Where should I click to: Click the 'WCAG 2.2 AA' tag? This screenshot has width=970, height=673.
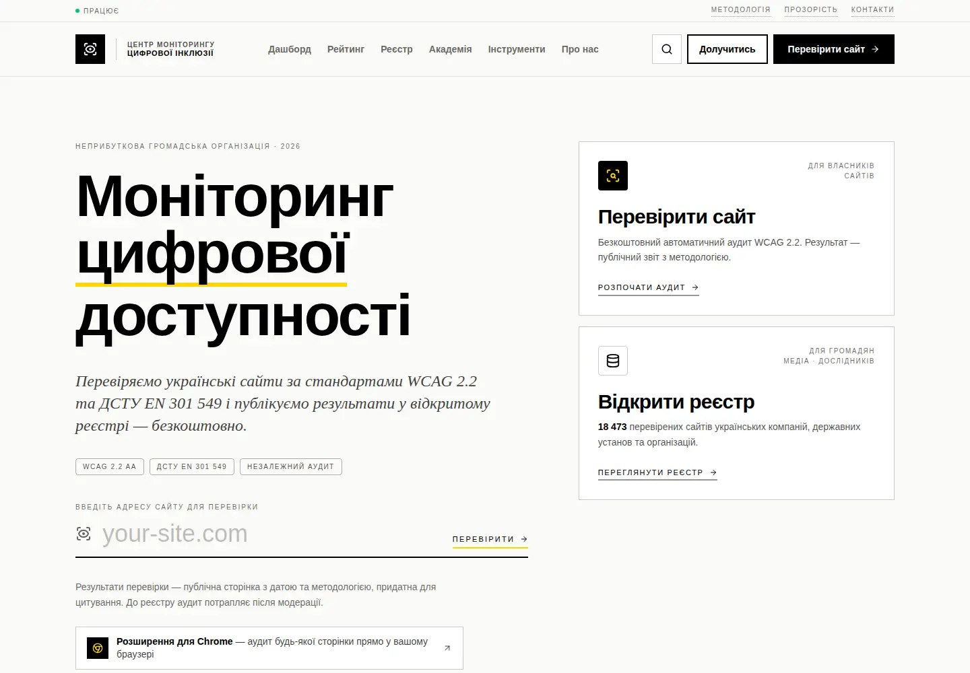tap(110, 466)
